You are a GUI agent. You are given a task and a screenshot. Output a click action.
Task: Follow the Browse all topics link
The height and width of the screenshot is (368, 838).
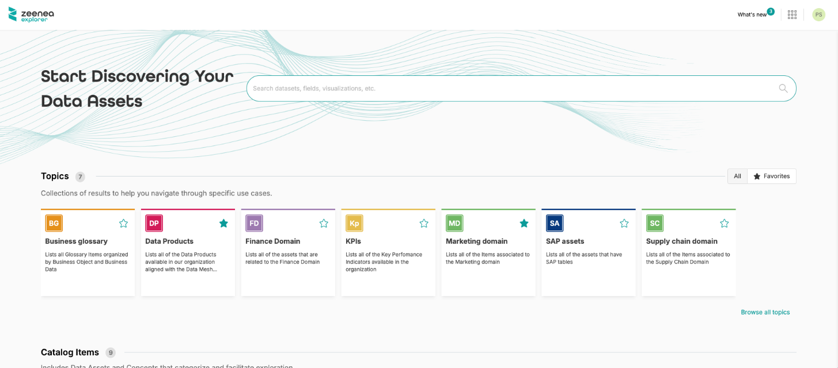[765, 312]
